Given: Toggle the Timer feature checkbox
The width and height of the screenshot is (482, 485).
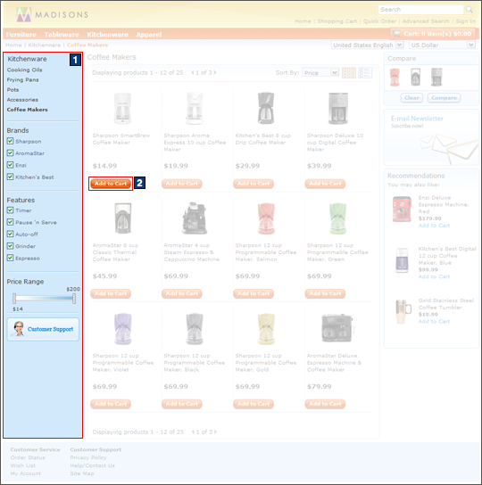Looking at the screenshot, I should pyautogui.click(x=10, y=210).
